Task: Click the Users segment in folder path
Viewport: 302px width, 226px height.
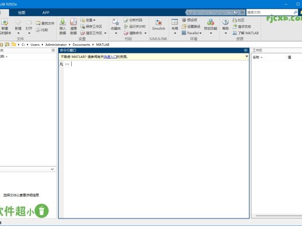Action: pos(35,45)
